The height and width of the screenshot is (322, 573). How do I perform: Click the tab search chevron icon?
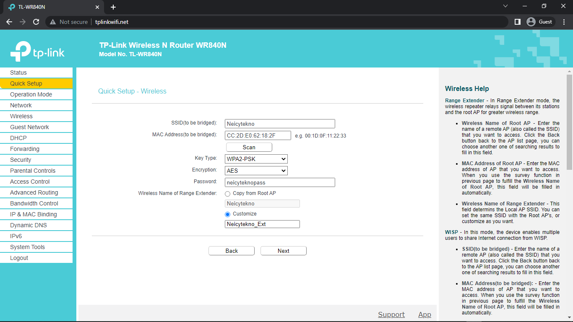point(505,6)
